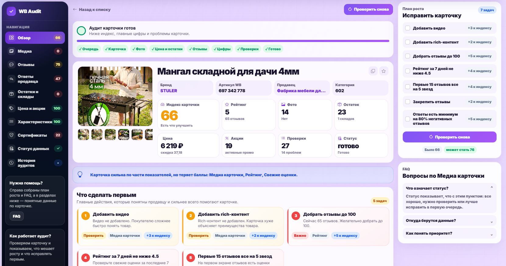
Task: Open the Отзывы navigation section
Action: pos(35,65)
